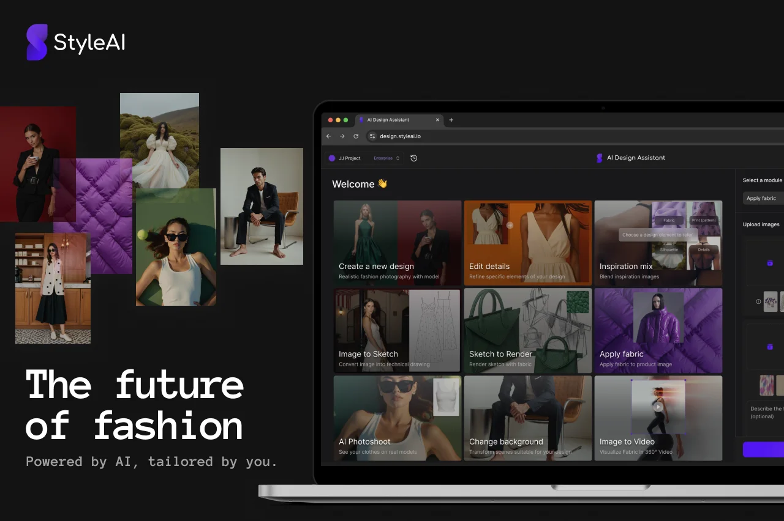Click the info icon beside fabric samples
The height and width of the screenshot is (521, 784).
tap(758, 301)
